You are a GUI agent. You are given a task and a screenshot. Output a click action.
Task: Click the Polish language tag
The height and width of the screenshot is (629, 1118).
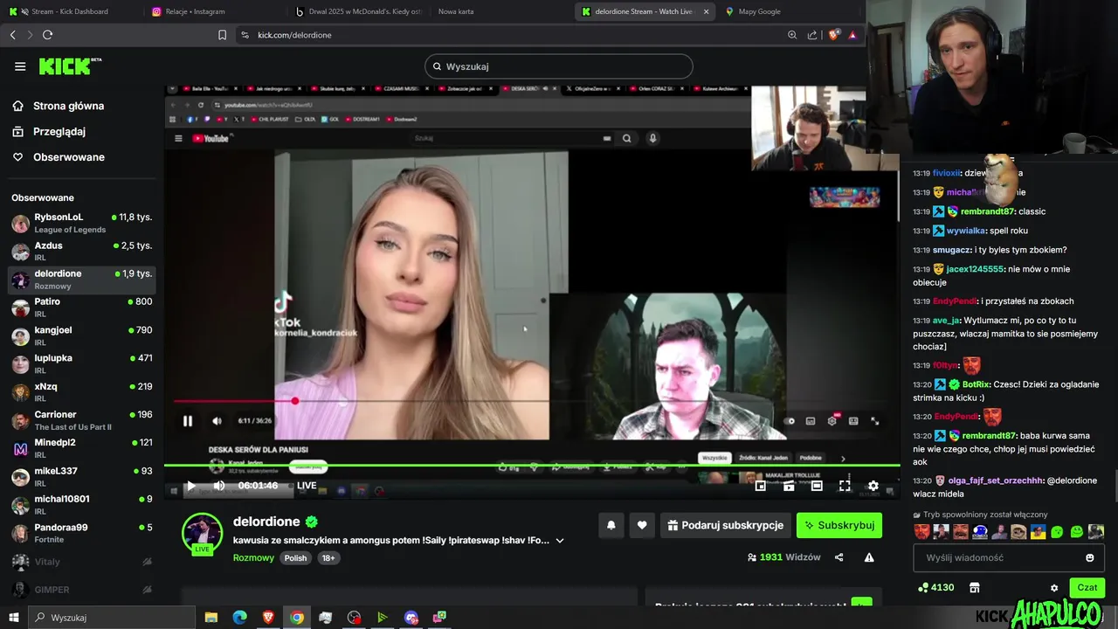295,557
